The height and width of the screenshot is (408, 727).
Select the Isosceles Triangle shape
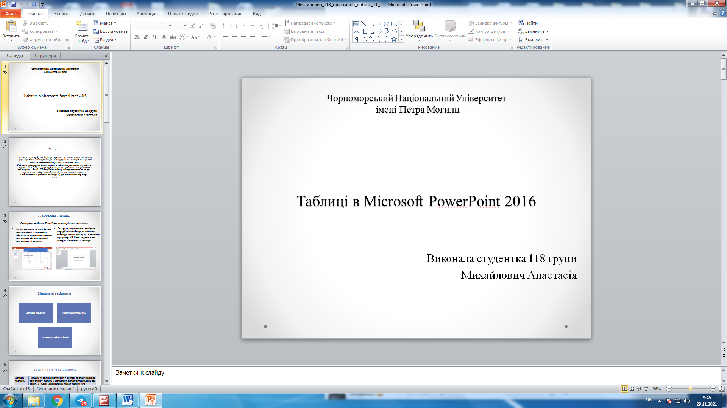[356, 31]
